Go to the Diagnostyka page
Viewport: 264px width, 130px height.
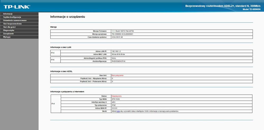(9, 30)
